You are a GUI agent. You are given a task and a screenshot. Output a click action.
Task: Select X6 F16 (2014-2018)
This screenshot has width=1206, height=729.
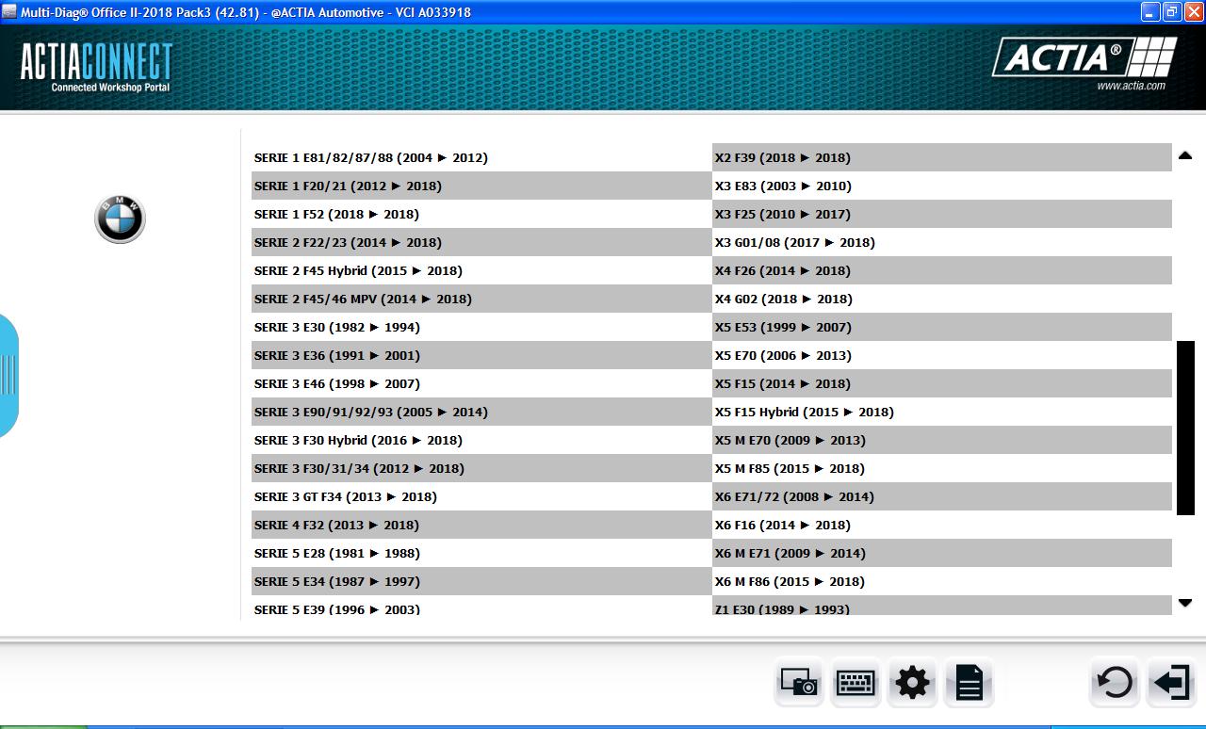click(x=942, y=525)
